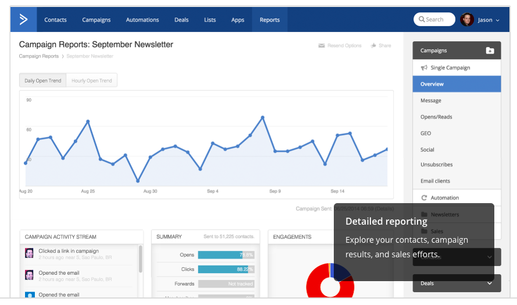Click the CAMPAIGN ACTIVITY STREAM heading

point(60,237)
